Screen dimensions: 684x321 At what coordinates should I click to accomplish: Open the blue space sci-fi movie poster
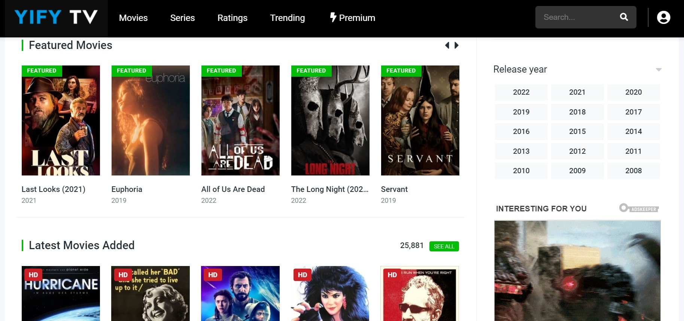(240, 293)
